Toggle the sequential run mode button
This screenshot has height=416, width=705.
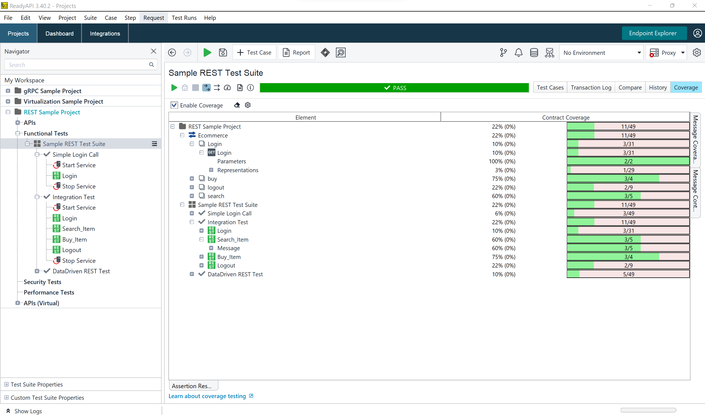(206, 88)
